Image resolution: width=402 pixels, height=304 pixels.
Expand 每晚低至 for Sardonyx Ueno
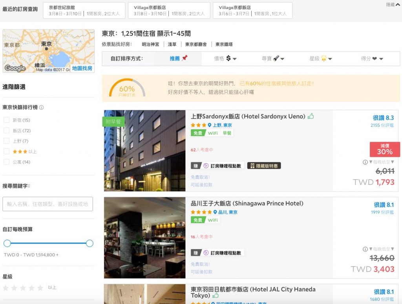pos(382,162)
